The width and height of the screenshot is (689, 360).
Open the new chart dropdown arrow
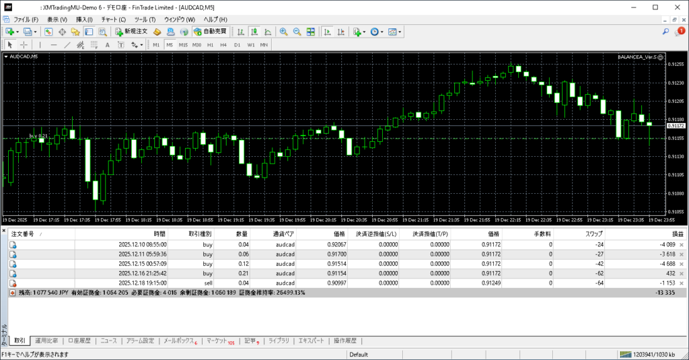point(17,32)
